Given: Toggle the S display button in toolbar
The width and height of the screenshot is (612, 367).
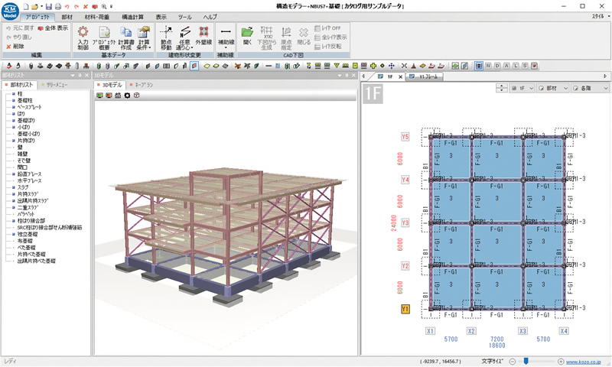Looking at the screenshot, I should tap(525, 66).
